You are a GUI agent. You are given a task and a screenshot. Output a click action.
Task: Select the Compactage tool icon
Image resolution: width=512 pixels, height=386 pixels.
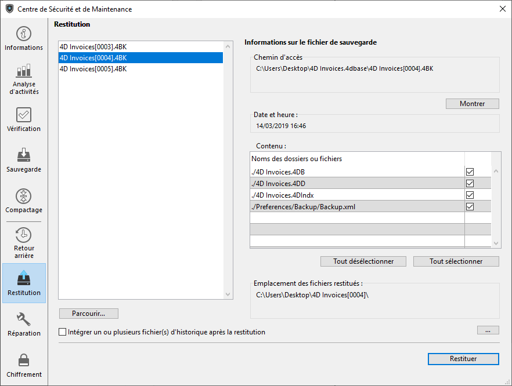click(24, 196)
